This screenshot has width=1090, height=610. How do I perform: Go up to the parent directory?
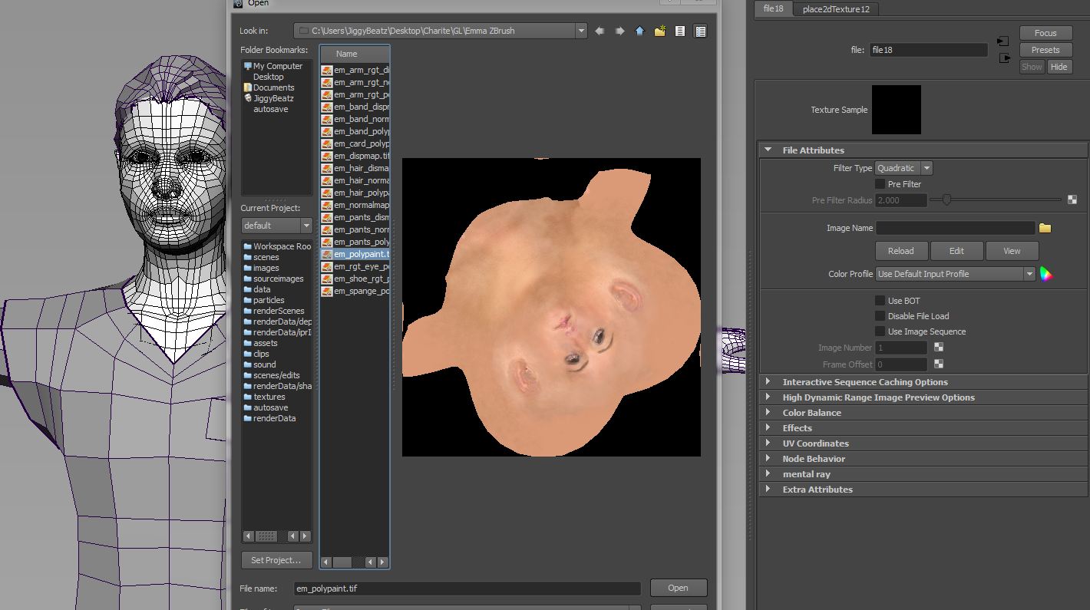[639, 31]
